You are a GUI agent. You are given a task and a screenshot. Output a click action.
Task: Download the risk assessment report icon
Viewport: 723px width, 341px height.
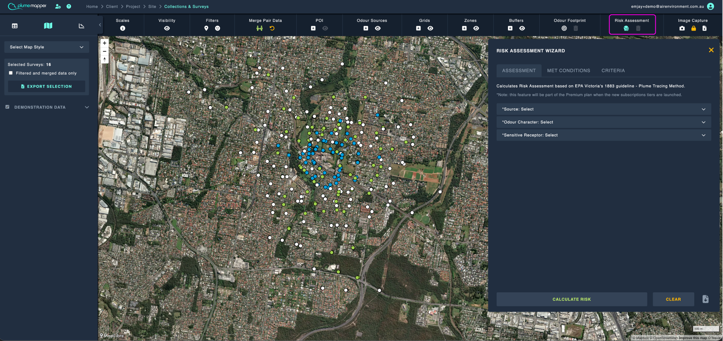click(705, 299)
